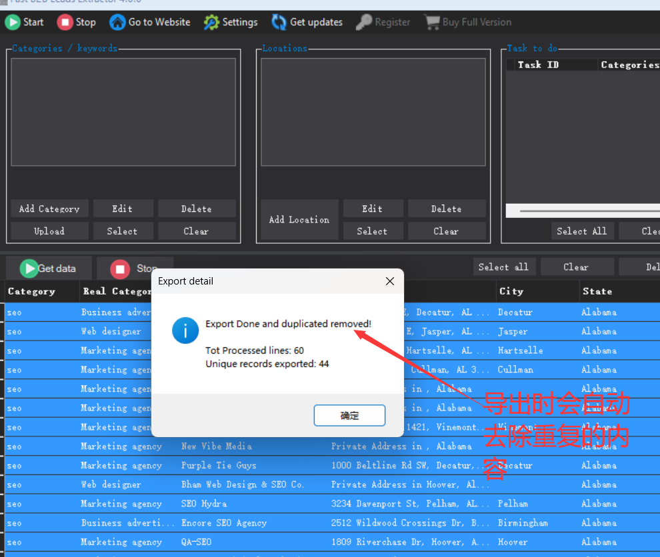Click the Add Category button

coord(49,209)
